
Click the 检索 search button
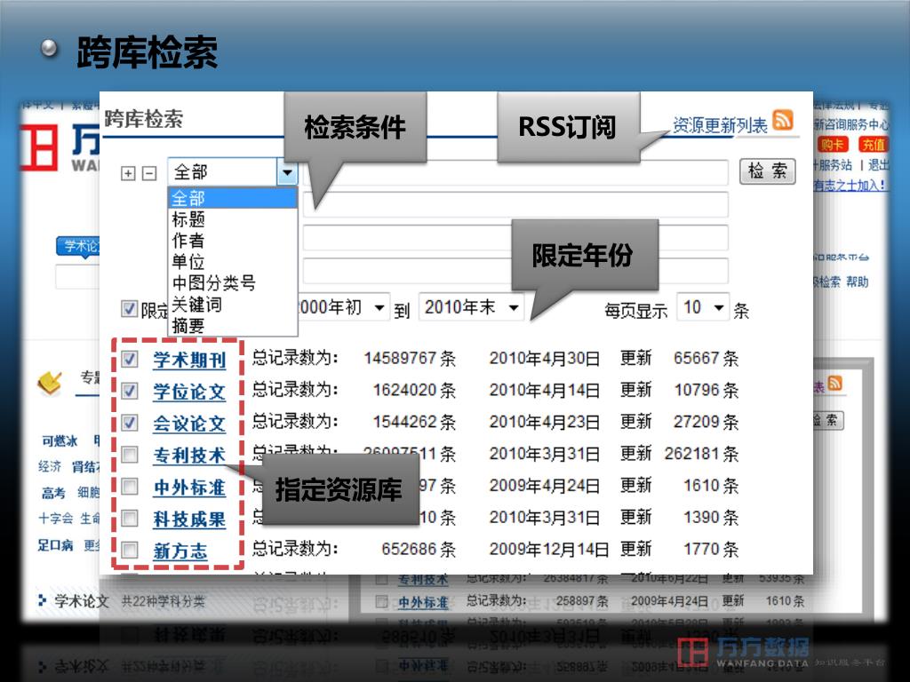(767, 171)
